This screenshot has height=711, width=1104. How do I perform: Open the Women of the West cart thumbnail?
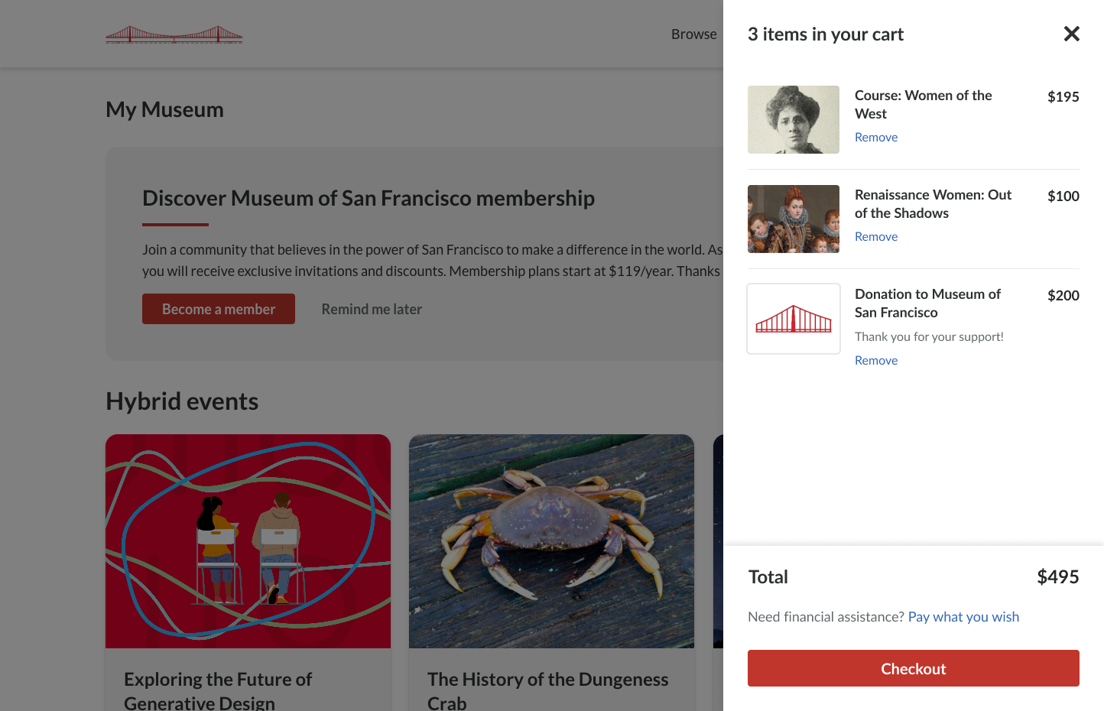(x=794, y=119)
